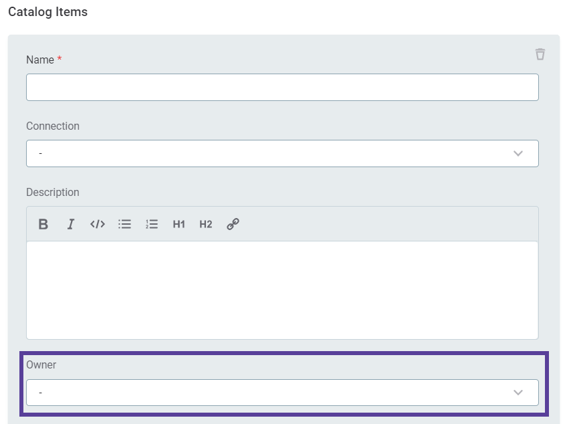Create a numbered list in the description
Viewport: 567px width, 424px height.
pyautogui.click(x=151, y=224)
